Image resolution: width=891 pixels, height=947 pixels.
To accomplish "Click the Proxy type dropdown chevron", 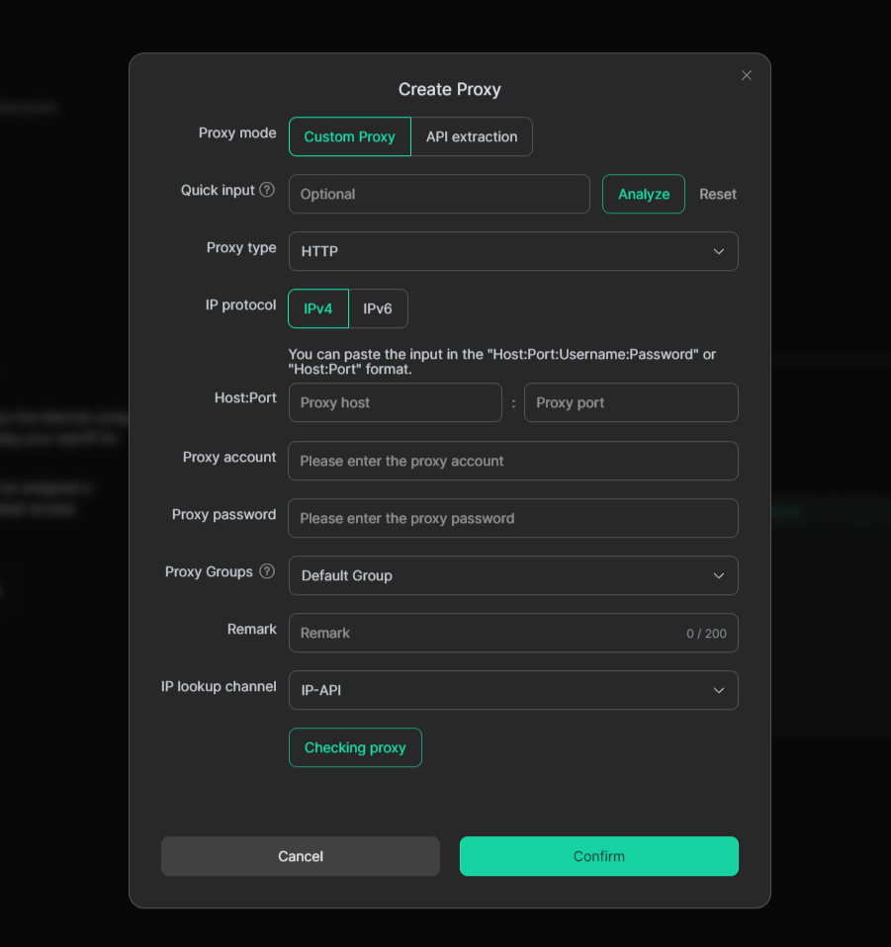I will [719, 251].
